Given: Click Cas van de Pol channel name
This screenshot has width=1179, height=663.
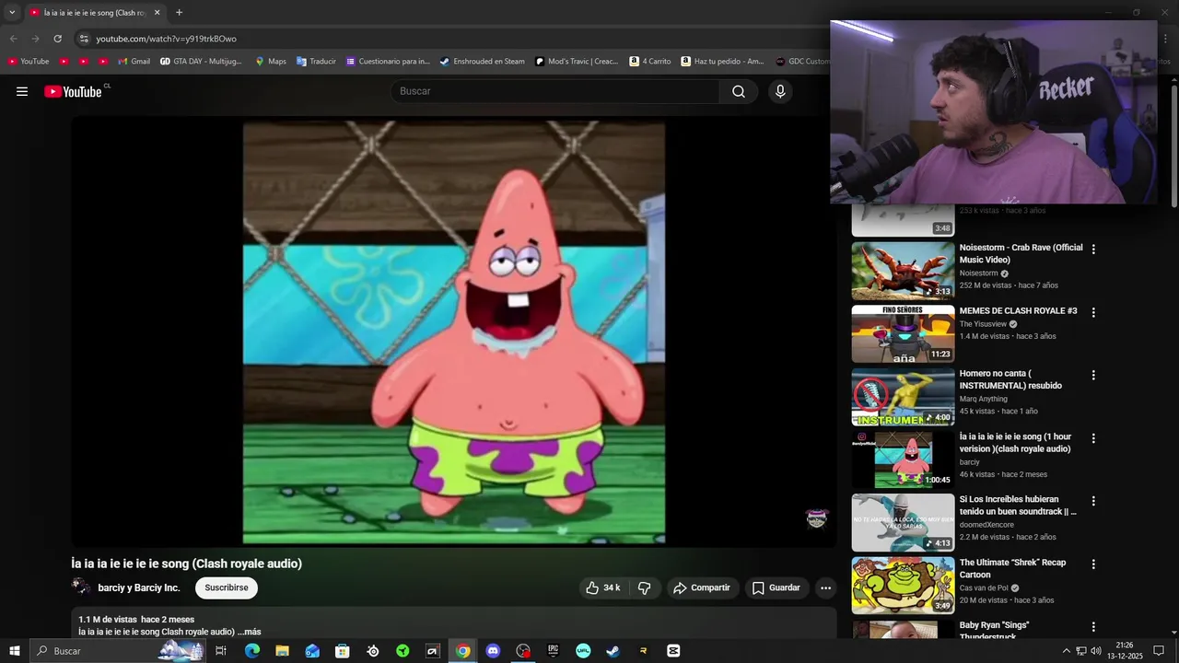Looking at the screenshot, I should tap(984, 587).
